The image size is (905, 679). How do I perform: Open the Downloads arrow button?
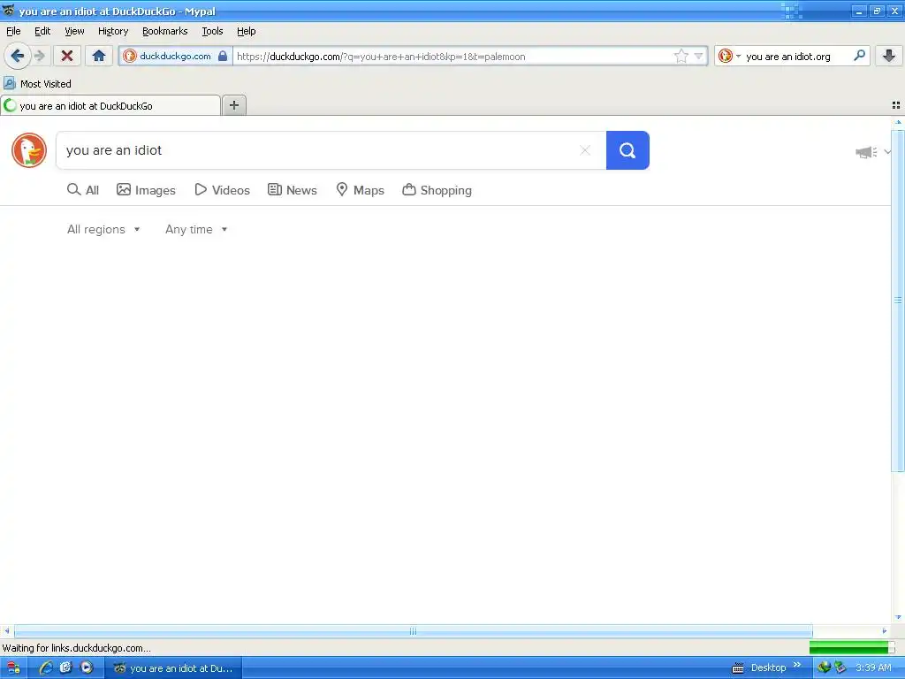pos(889,56)
